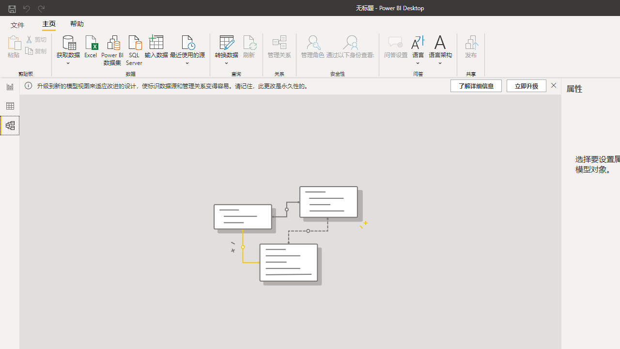Click the 了解详细信息 button

(x=476, y=86)
